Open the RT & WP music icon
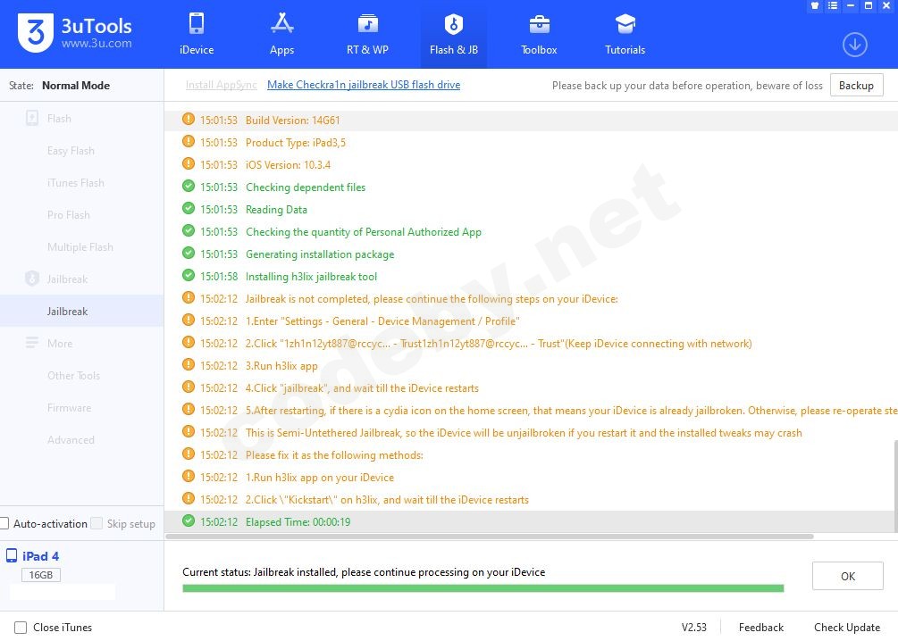The width and height of the screenshot is (898, 641). point(367,24)
